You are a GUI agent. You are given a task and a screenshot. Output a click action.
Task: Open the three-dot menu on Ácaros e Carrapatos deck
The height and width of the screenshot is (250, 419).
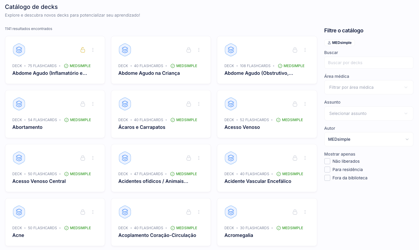coord(199,104)
